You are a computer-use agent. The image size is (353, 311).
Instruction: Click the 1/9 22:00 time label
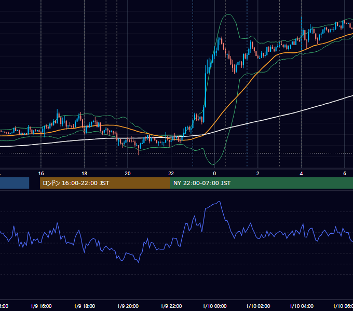[171, 306]
